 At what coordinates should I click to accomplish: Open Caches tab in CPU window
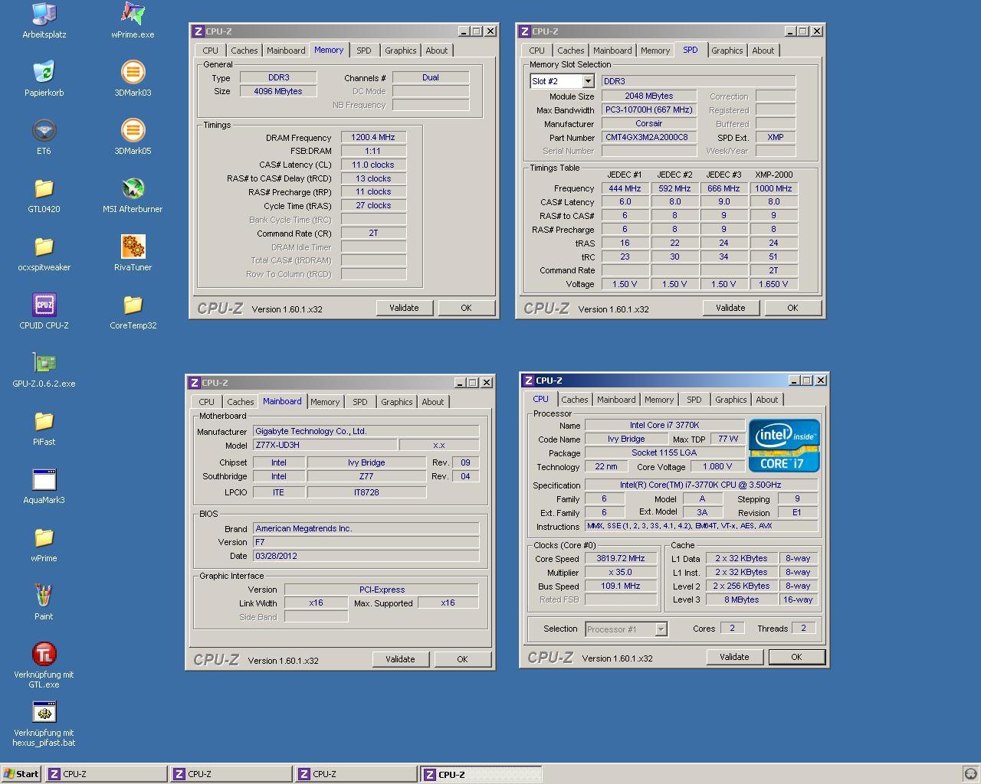[575, 400]
